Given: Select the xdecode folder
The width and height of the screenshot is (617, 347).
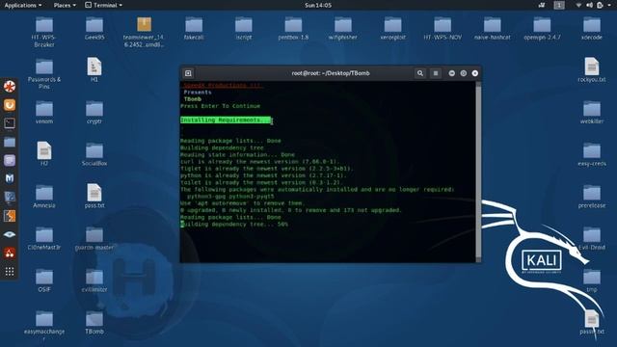Looking at the screenshot, I should [592, 29].
